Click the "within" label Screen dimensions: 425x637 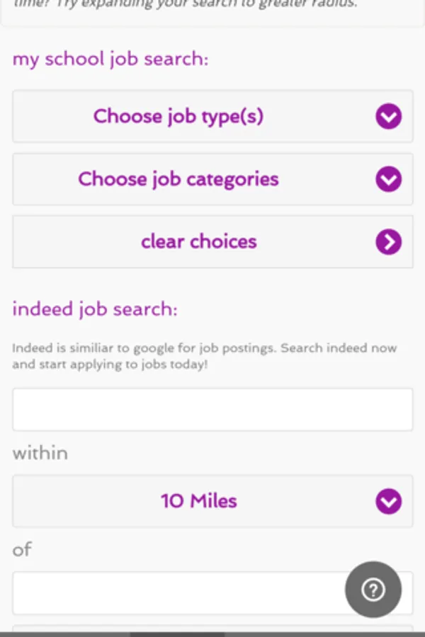40,453
